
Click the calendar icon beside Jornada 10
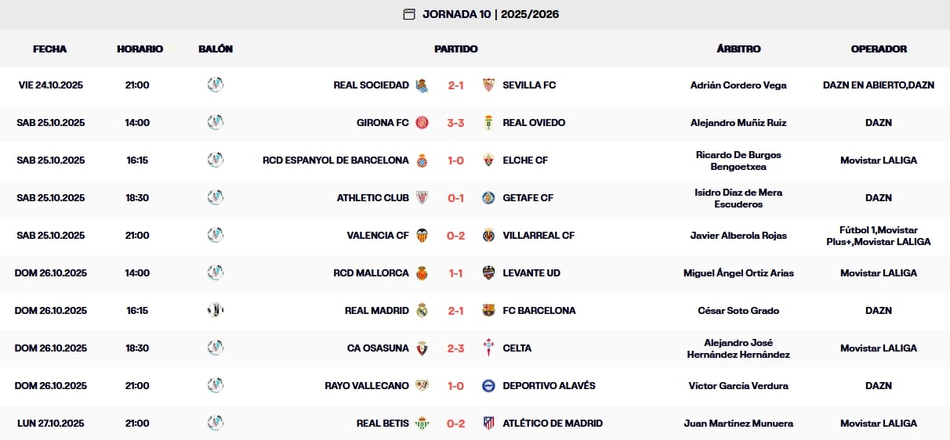[408, 14]
